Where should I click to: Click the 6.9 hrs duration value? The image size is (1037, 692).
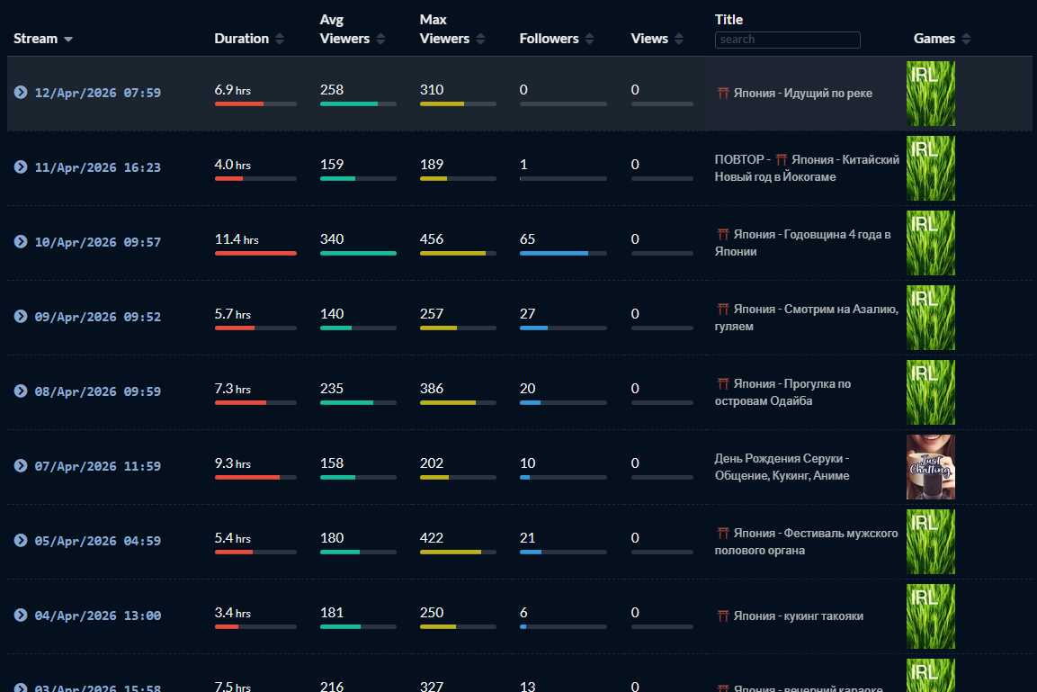[233, 90]
